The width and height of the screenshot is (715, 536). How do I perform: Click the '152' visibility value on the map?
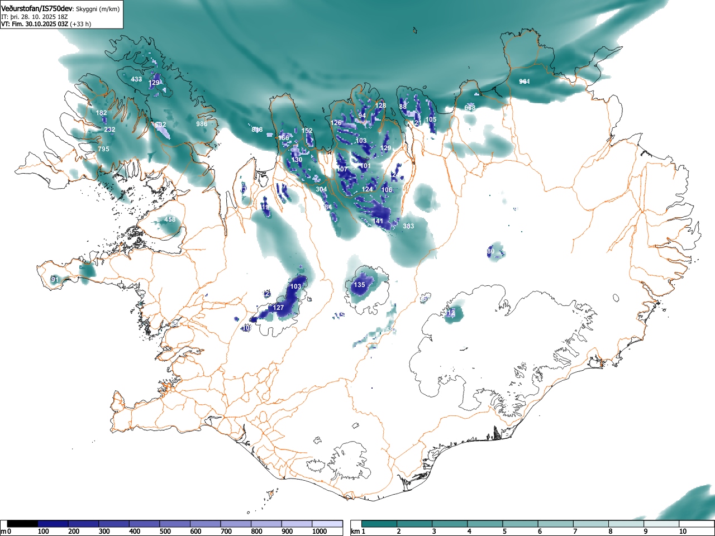click(307, 131)
